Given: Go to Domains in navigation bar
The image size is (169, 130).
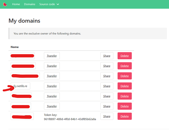Looking at the screenshot, I should click(x=29, y=4).
